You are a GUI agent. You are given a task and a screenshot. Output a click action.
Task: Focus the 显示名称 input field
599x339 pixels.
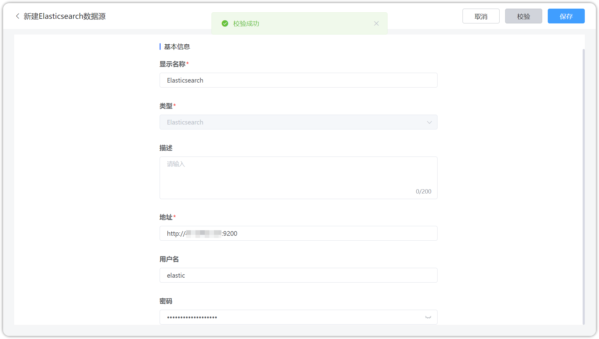[x=298, y=80]
